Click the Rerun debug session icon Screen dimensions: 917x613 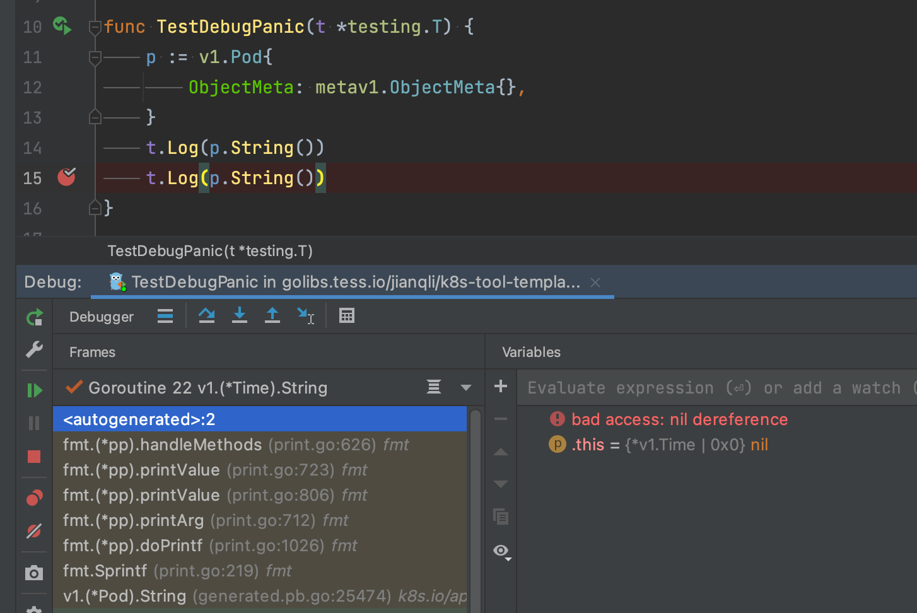click(35, 317)
